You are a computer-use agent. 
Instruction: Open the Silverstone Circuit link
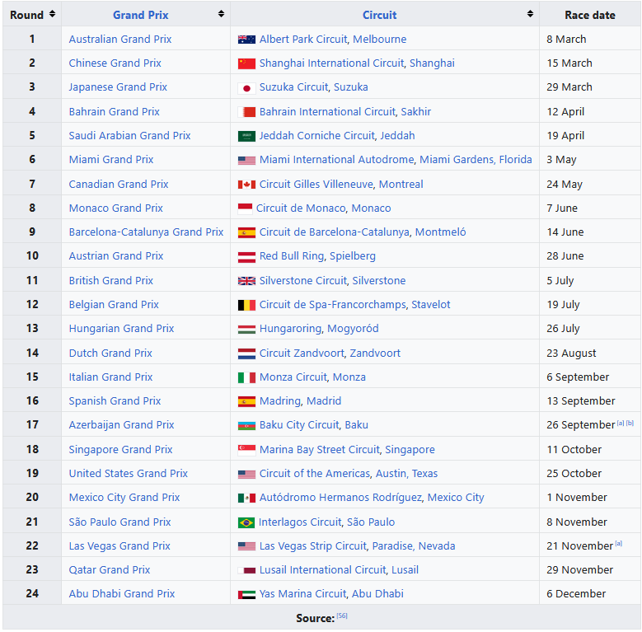point(303,281)
